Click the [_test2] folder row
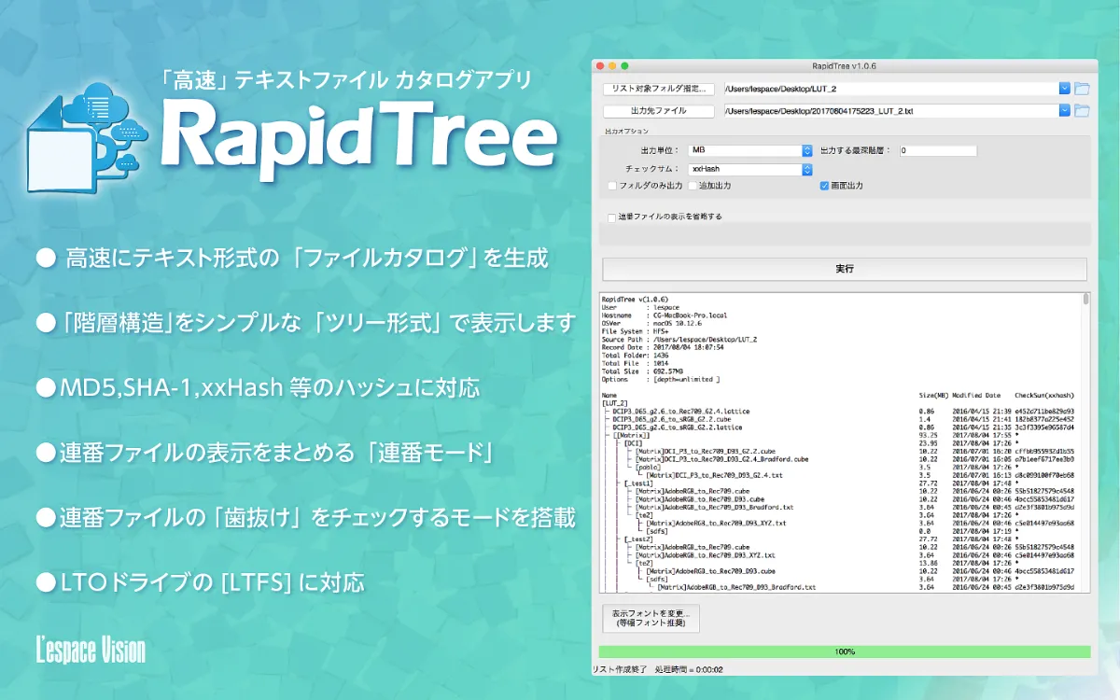Viewport: 1120px width, 700px height. click(639, 539)
